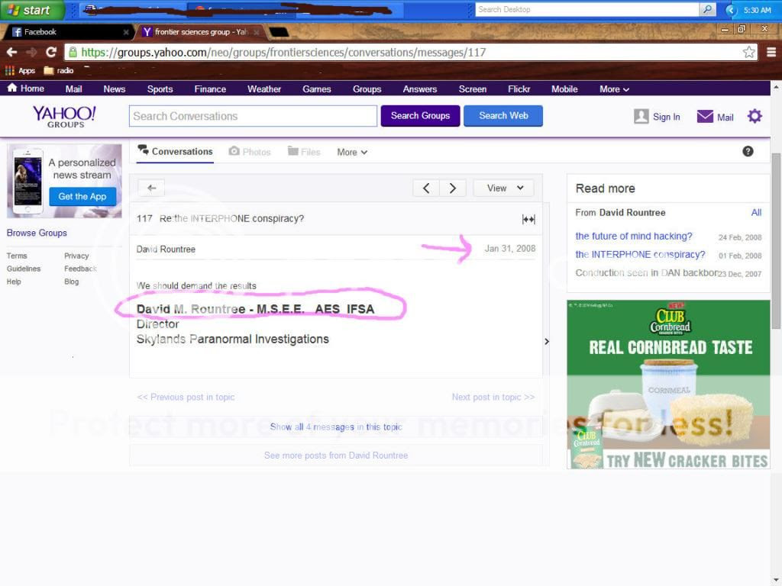782x586 pixels.
Task: Click the Club Cornbread advertisement
Action: pos(668,385)
